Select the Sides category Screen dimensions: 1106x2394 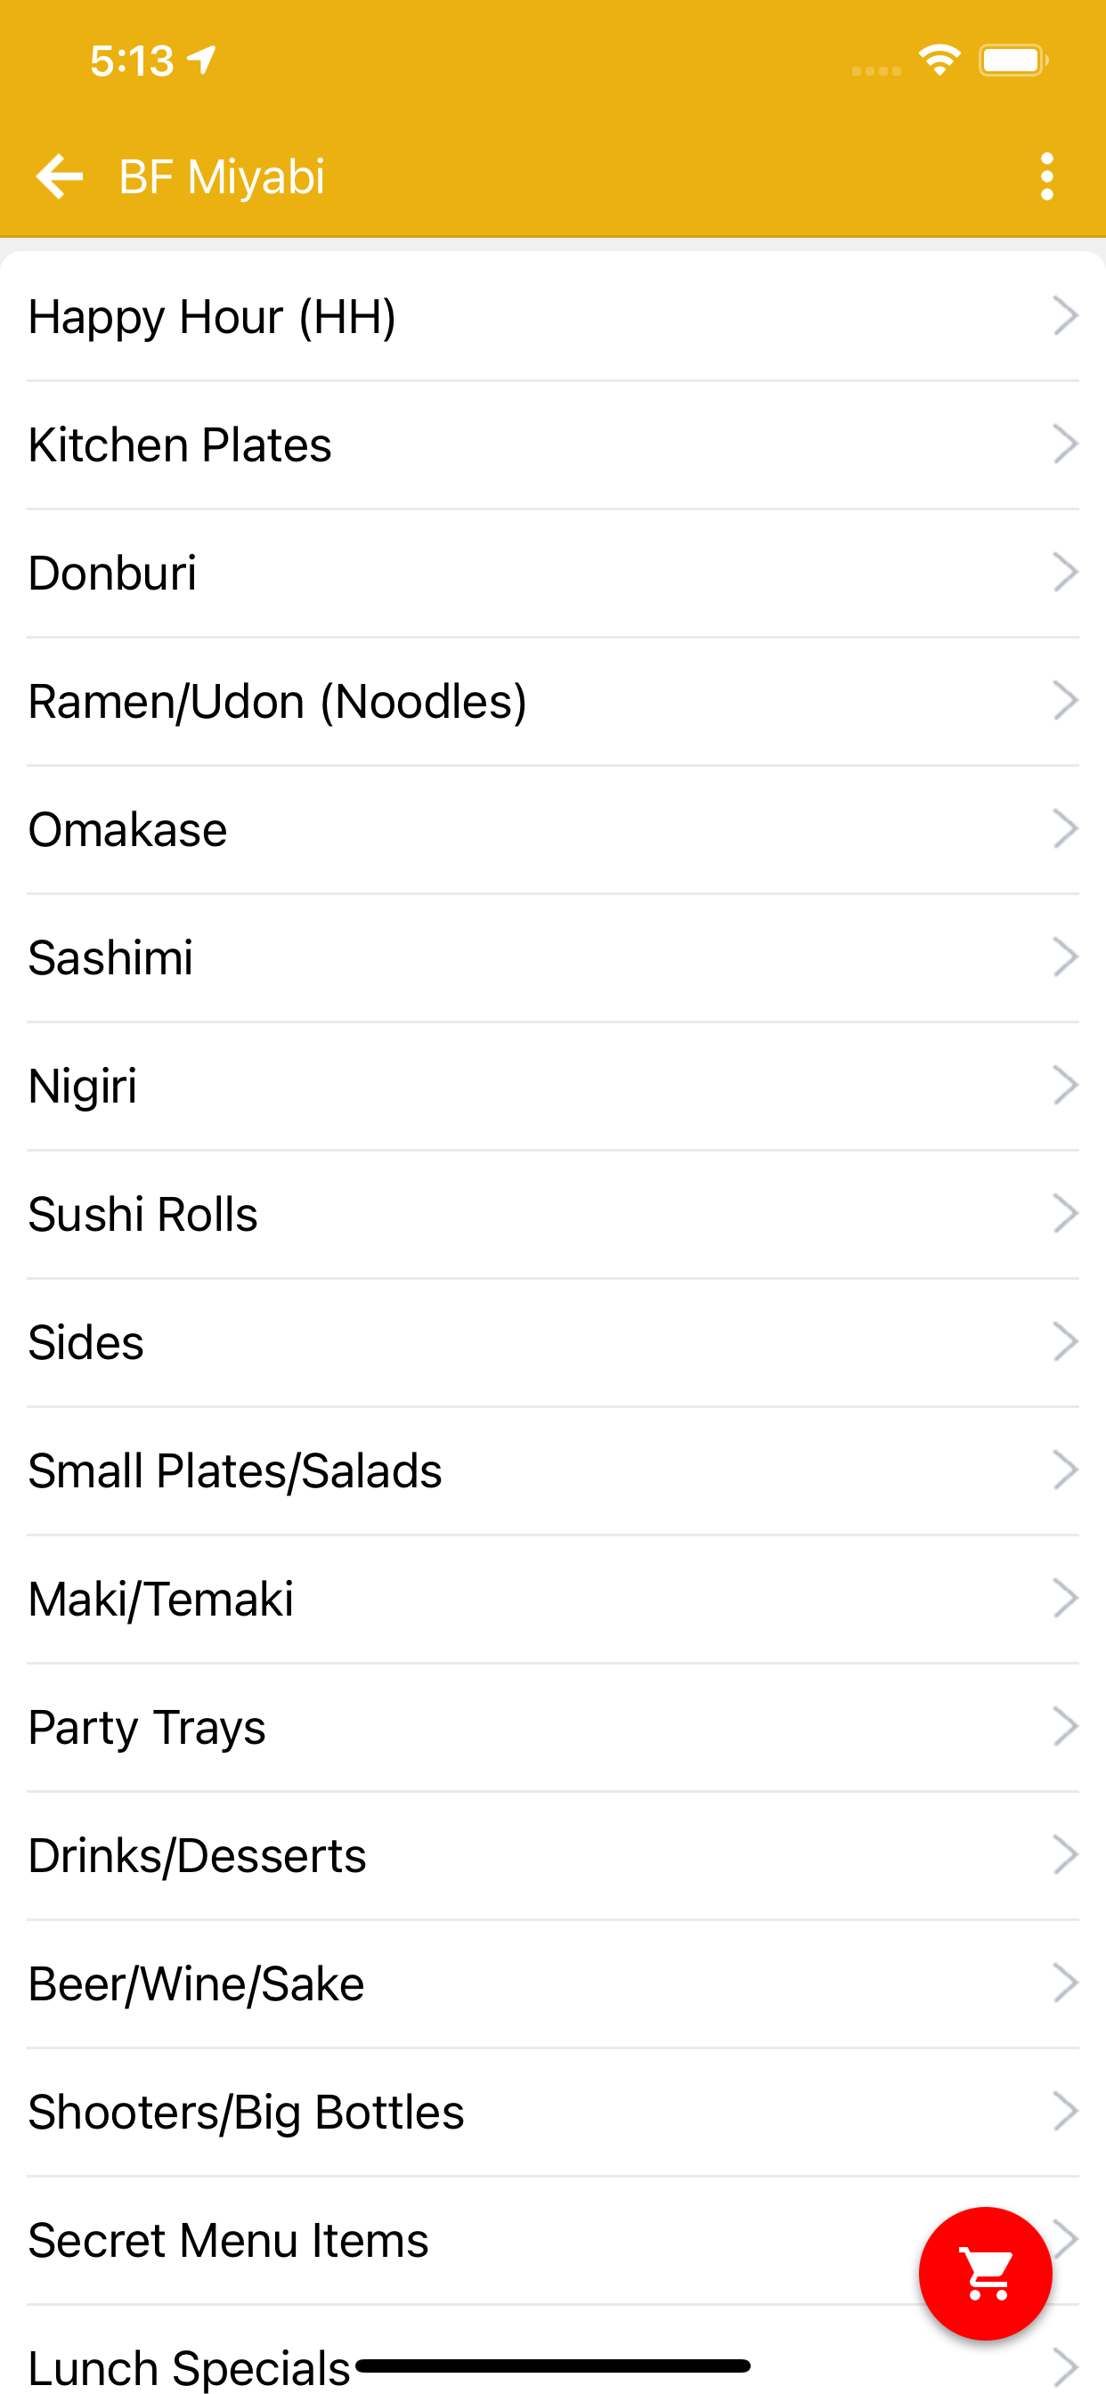86,1342
